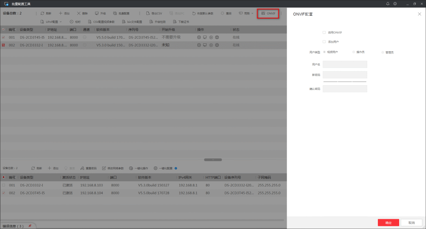The height and width of the screenshot is (229, 426).
Task: Select the 操作员 user type radio
Action: tap(354, 52)
